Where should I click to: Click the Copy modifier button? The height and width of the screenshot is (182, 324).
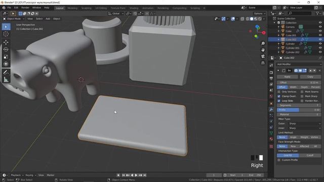(310, 77)
